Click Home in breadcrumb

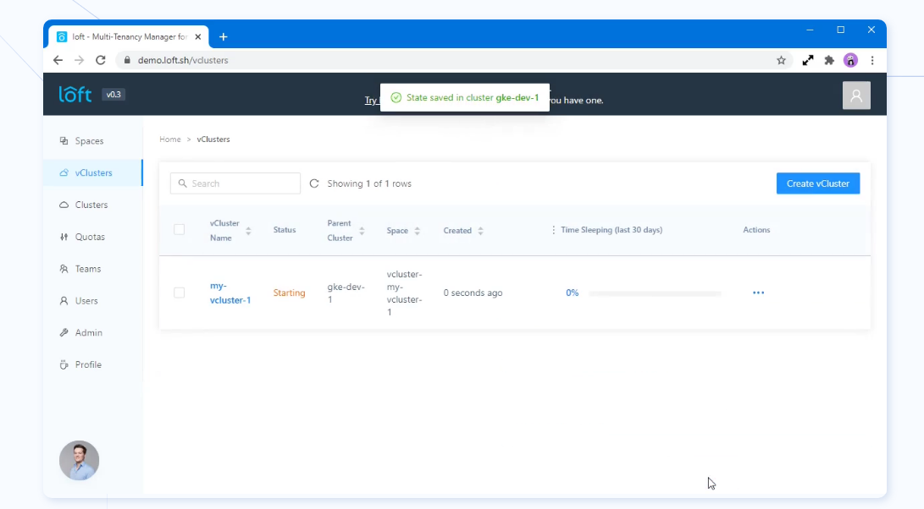pyautogui.click(x=169, y=140)
